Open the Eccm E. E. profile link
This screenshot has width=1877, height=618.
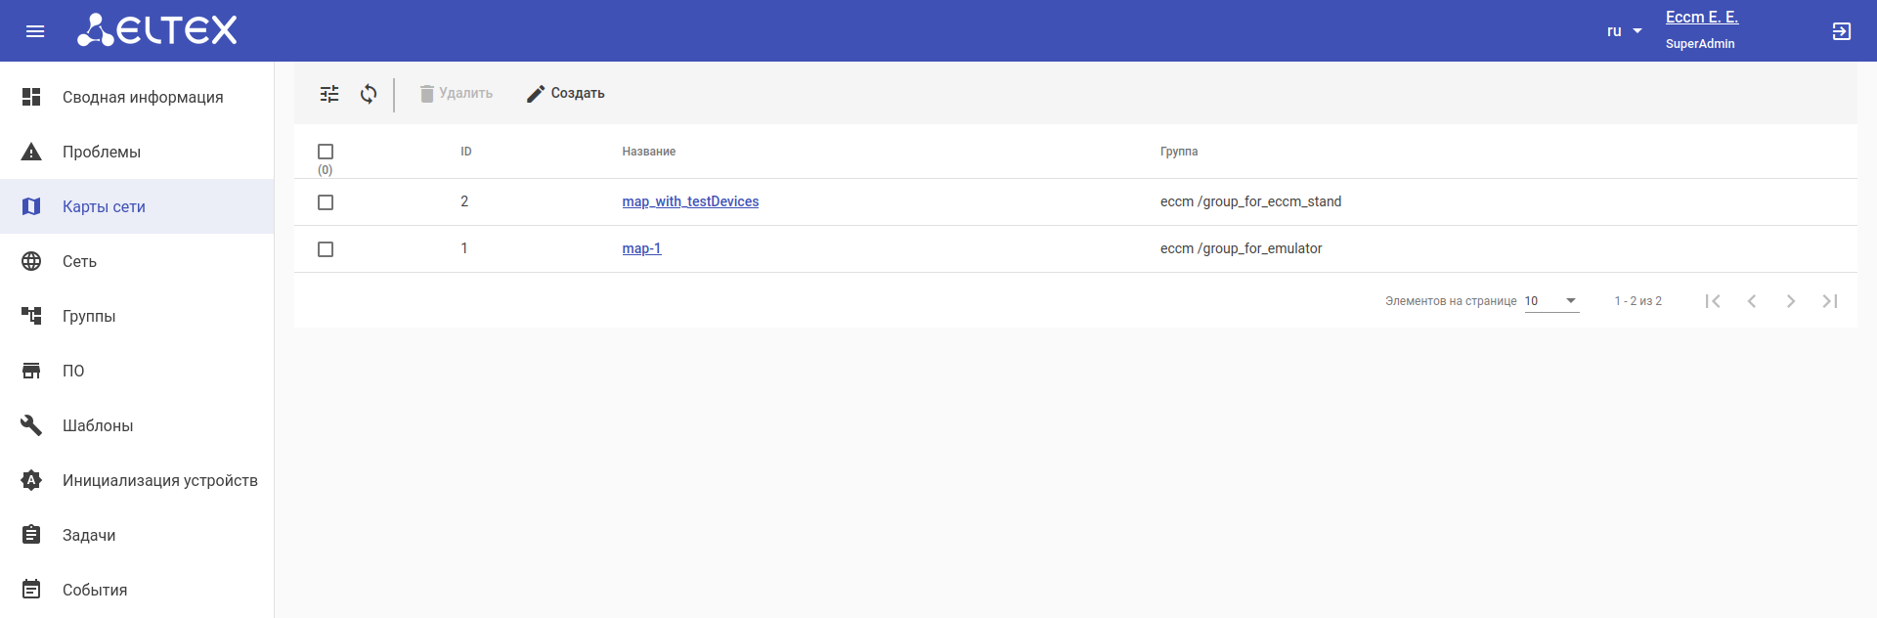1701,18
